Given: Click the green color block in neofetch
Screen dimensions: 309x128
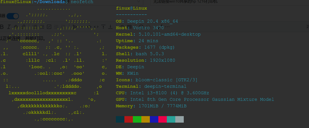Looking at the screenshot, I should point(137,119).
